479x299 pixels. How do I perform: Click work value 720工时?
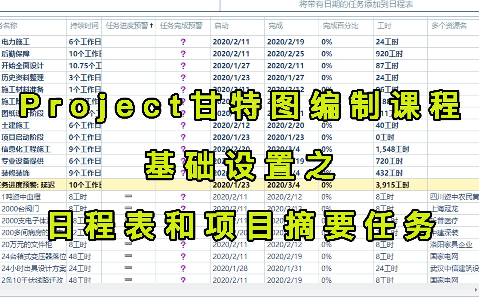pyautogui.click(x=389, y=161)
